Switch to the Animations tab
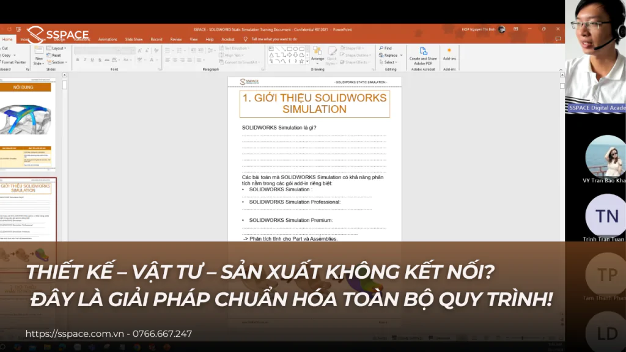The image size is (626, 352). 108,40
